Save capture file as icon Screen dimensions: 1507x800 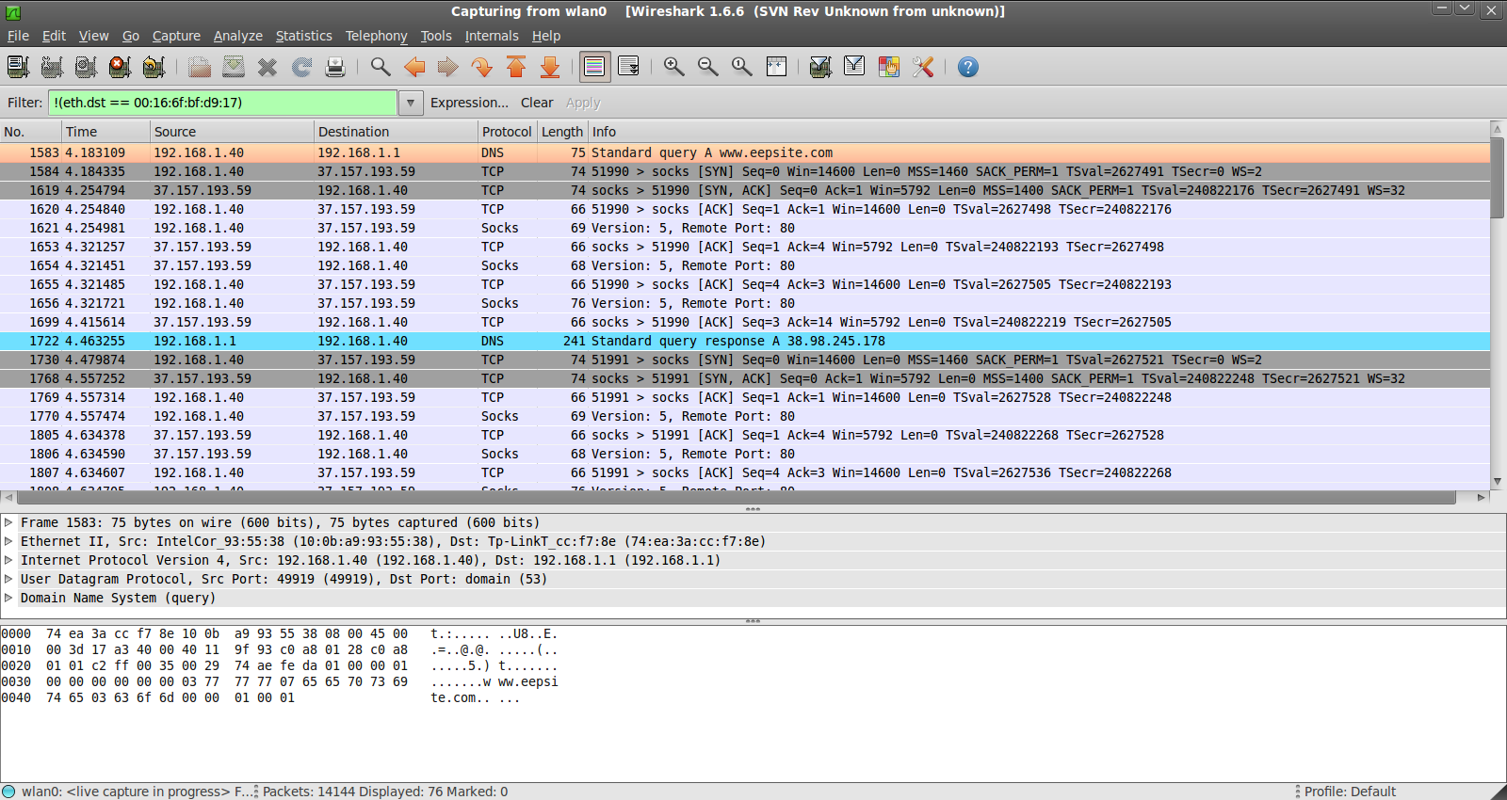pyautogui.click(x=234, y=67)
